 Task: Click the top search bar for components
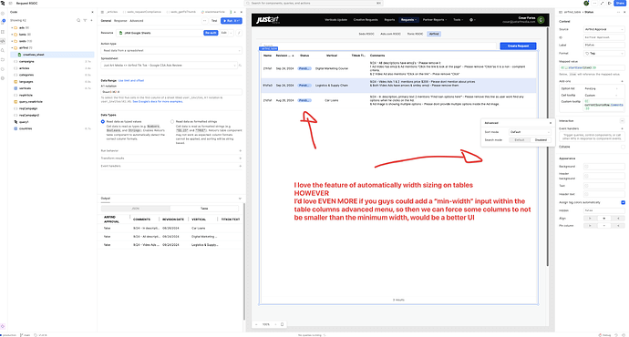314,4
